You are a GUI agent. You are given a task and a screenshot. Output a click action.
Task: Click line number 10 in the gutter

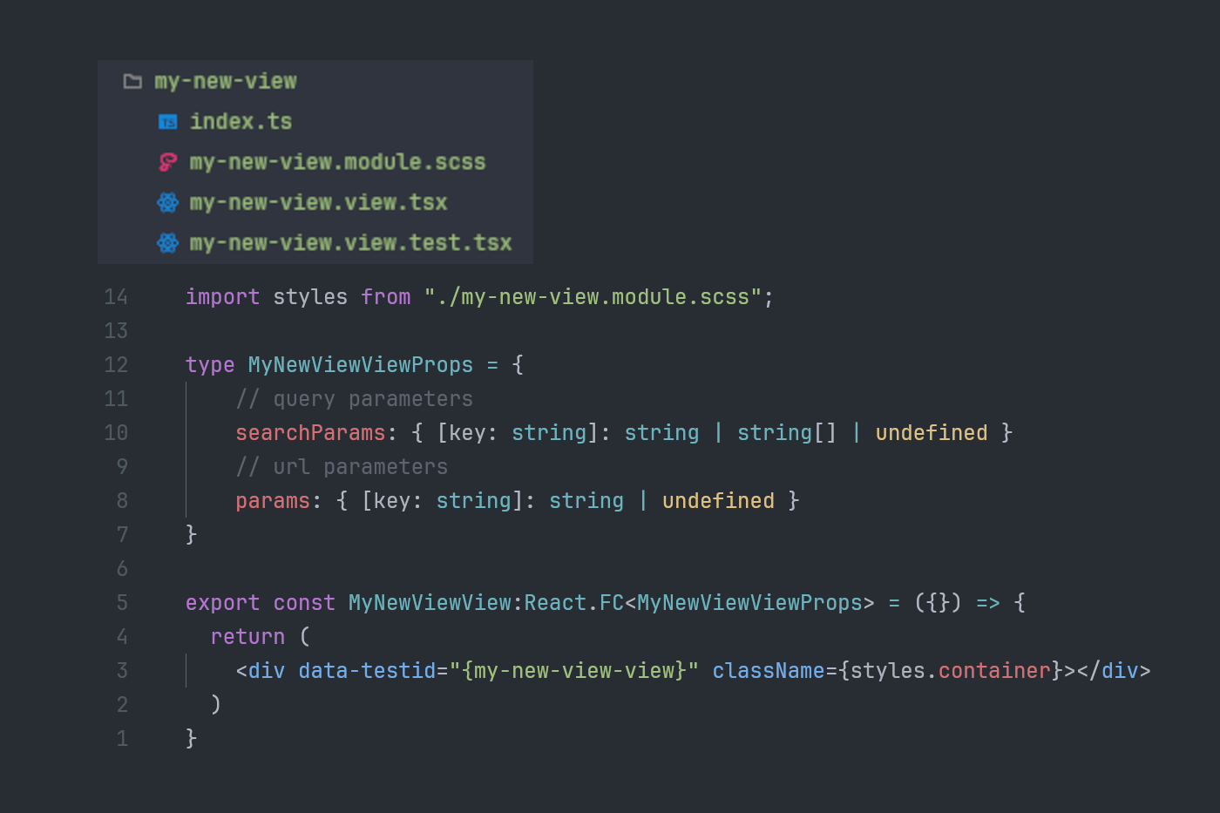point(116,433)
